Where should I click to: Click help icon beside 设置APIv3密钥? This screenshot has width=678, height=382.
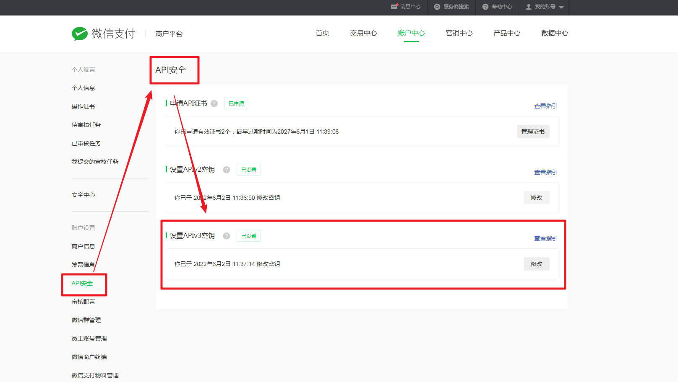(x=227, y=236)
